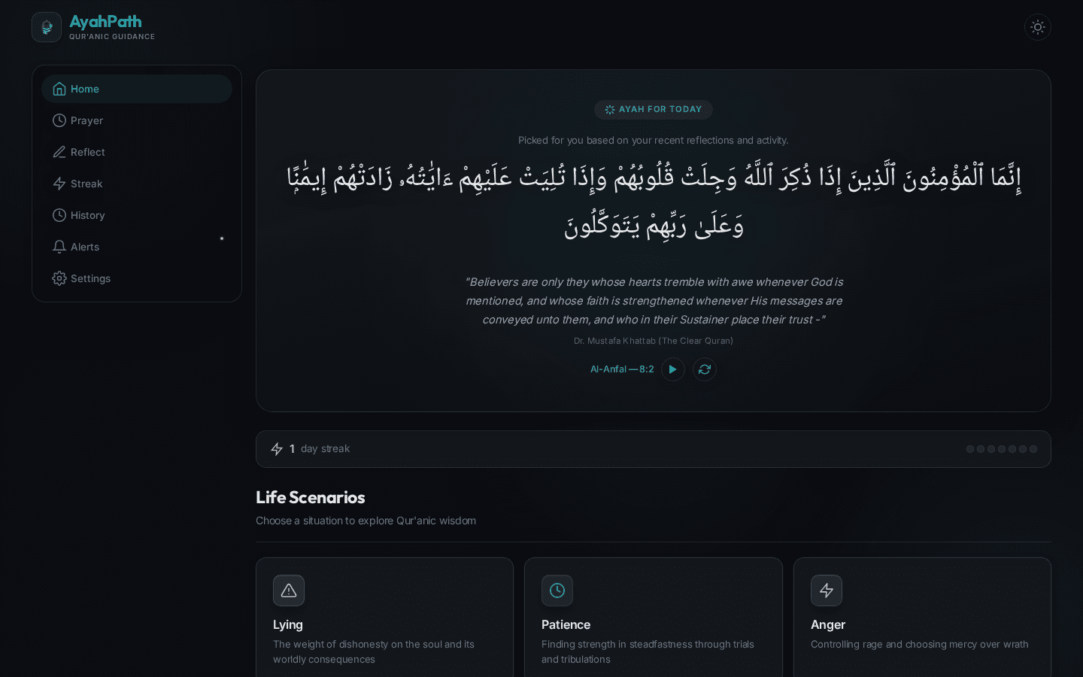The width and height of the screenshot is (1083, 677).
Task: Click the Anger lightning icon
Action: click(827, 590)
